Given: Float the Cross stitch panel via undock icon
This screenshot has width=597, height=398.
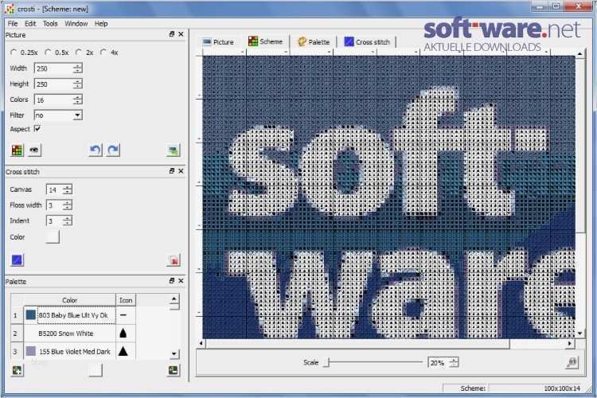Looking at the screenshot, I should coord(172,171).
